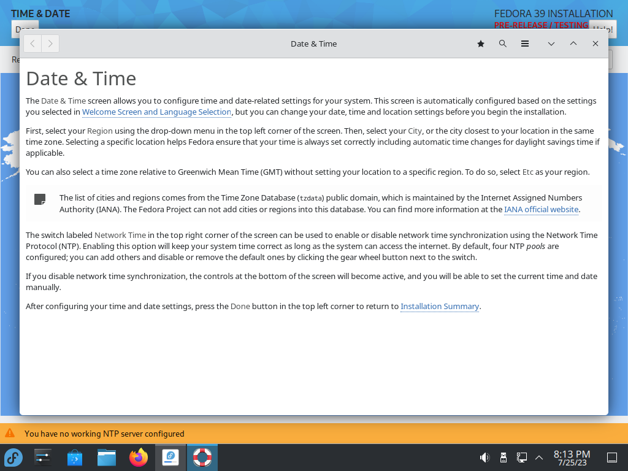Click 'PRE-RELEASE / TESTING' red label

[x=541, y=25]
